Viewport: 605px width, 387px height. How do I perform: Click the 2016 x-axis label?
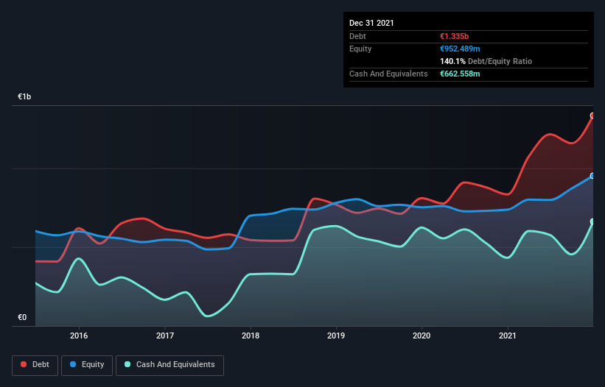(x=79, y=335)
